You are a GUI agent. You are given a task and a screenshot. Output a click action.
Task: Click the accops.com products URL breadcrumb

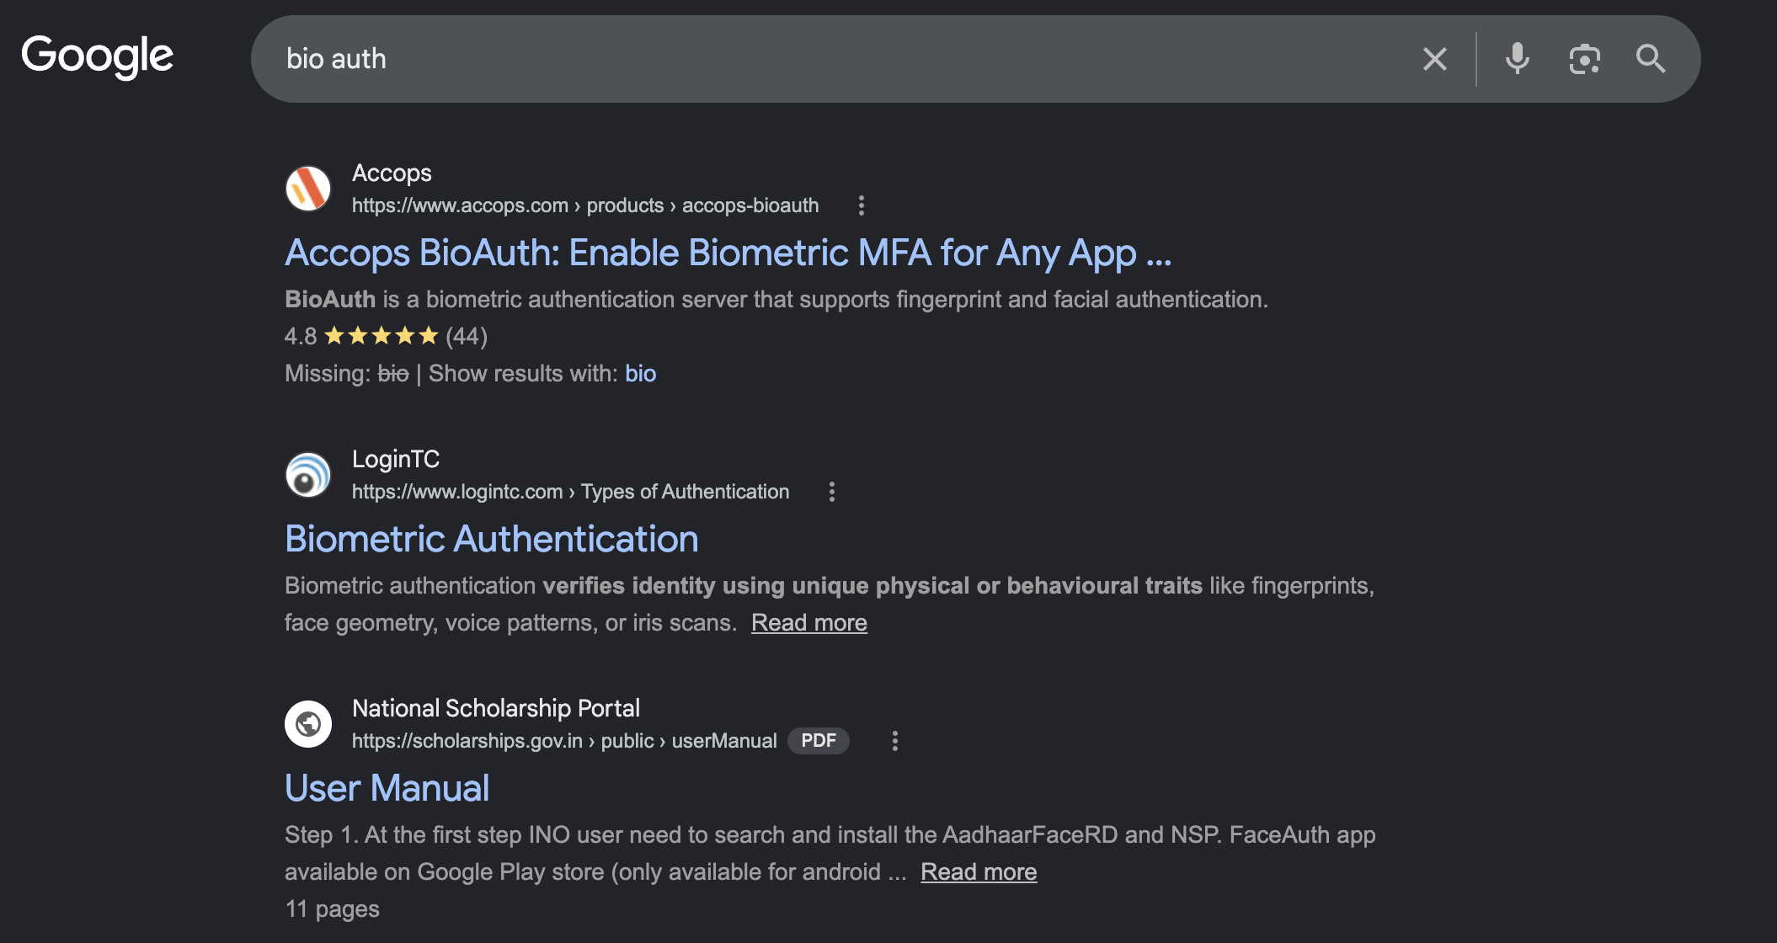[x=585, y=205]
